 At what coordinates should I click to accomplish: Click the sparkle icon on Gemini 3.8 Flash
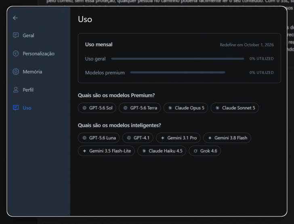[x=210, y=138]
